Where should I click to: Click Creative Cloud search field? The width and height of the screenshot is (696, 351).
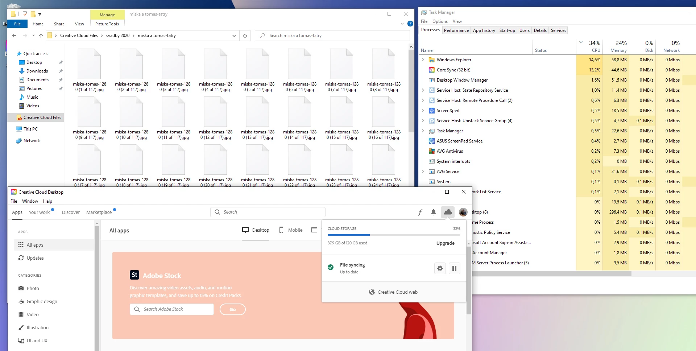(x=268, y=212)
